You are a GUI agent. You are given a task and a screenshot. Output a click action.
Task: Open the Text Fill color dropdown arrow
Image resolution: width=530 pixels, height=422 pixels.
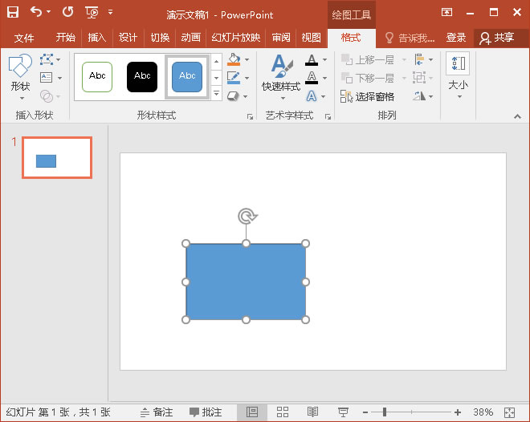click(324, 60)
